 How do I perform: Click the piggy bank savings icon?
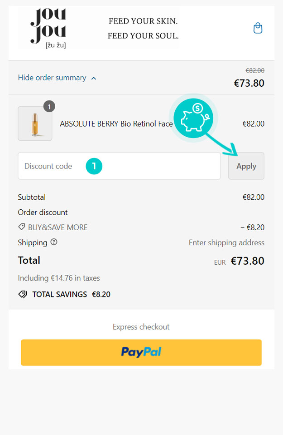click(193, 118)
